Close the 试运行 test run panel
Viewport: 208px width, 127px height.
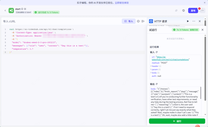click(202, 30)
